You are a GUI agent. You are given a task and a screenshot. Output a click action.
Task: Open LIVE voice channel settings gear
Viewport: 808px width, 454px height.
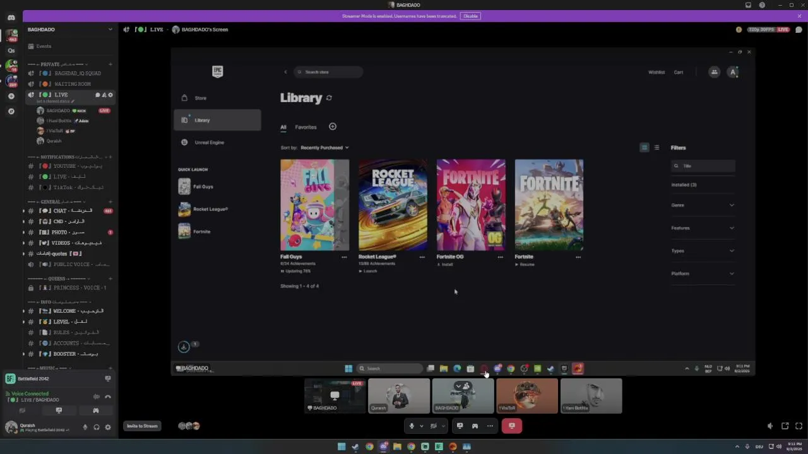coord(110,95)
